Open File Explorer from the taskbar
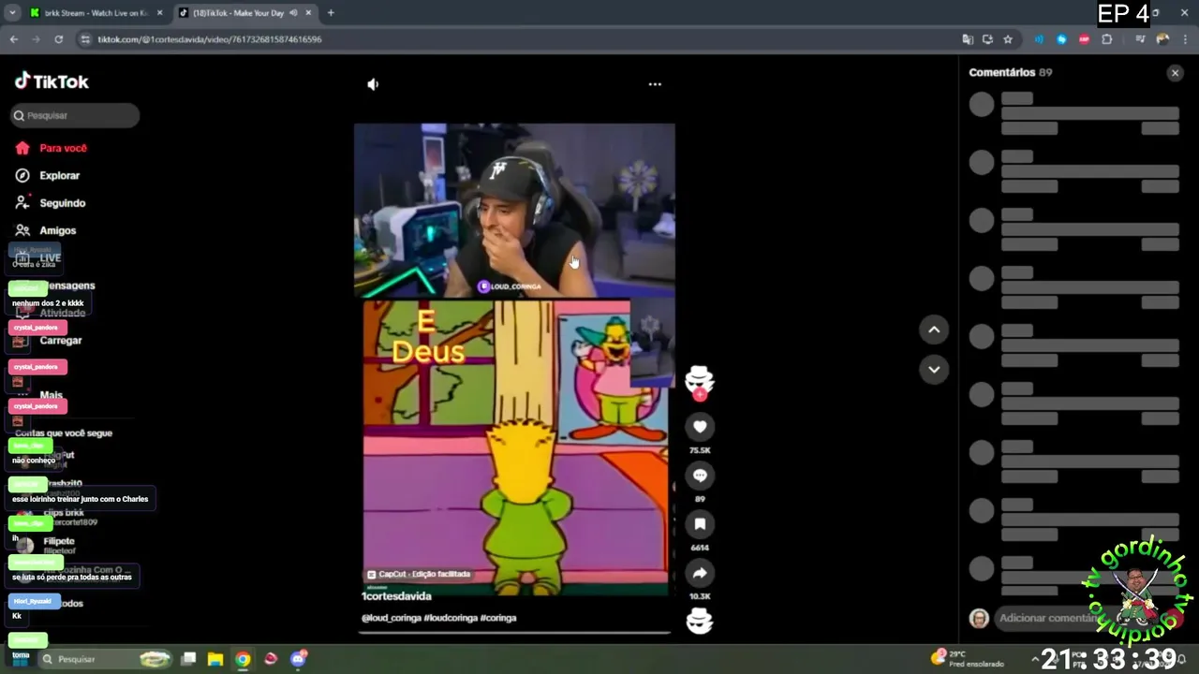 click(x=215, y=659)
